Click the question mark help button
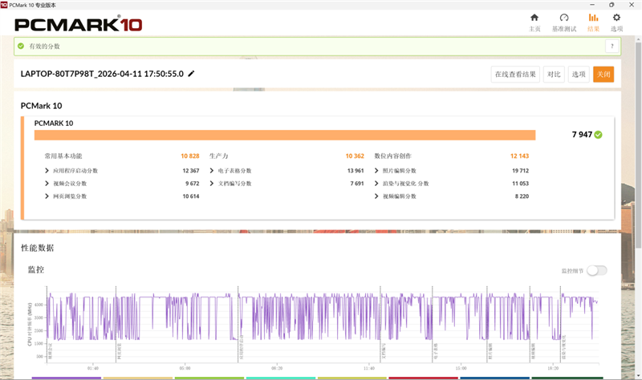This screenshot has width=642, height=380. [612, 46]
